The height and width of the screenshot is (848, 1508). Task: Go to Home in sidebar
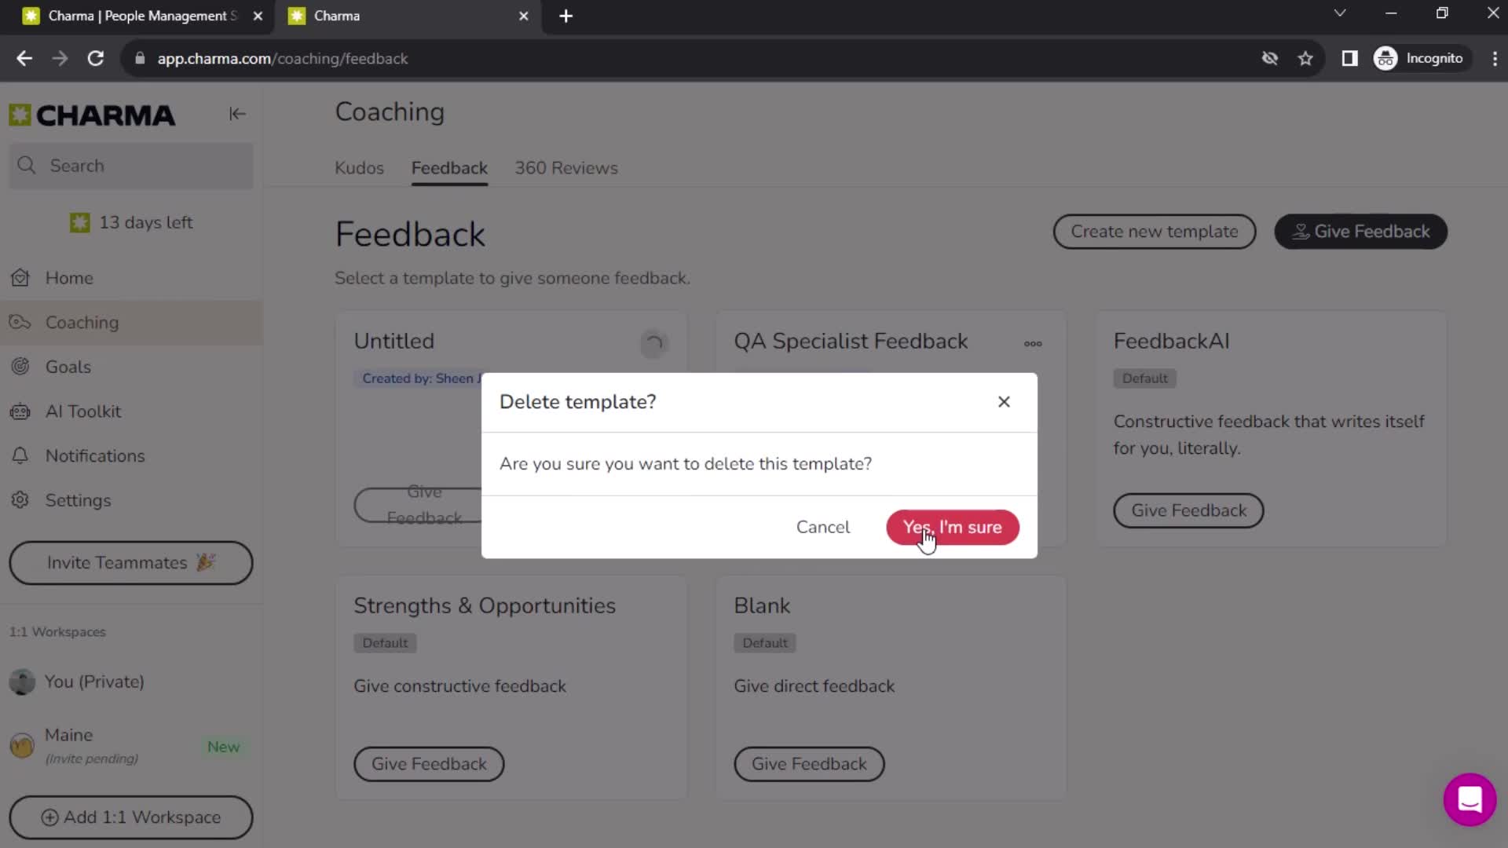point(131,278)
